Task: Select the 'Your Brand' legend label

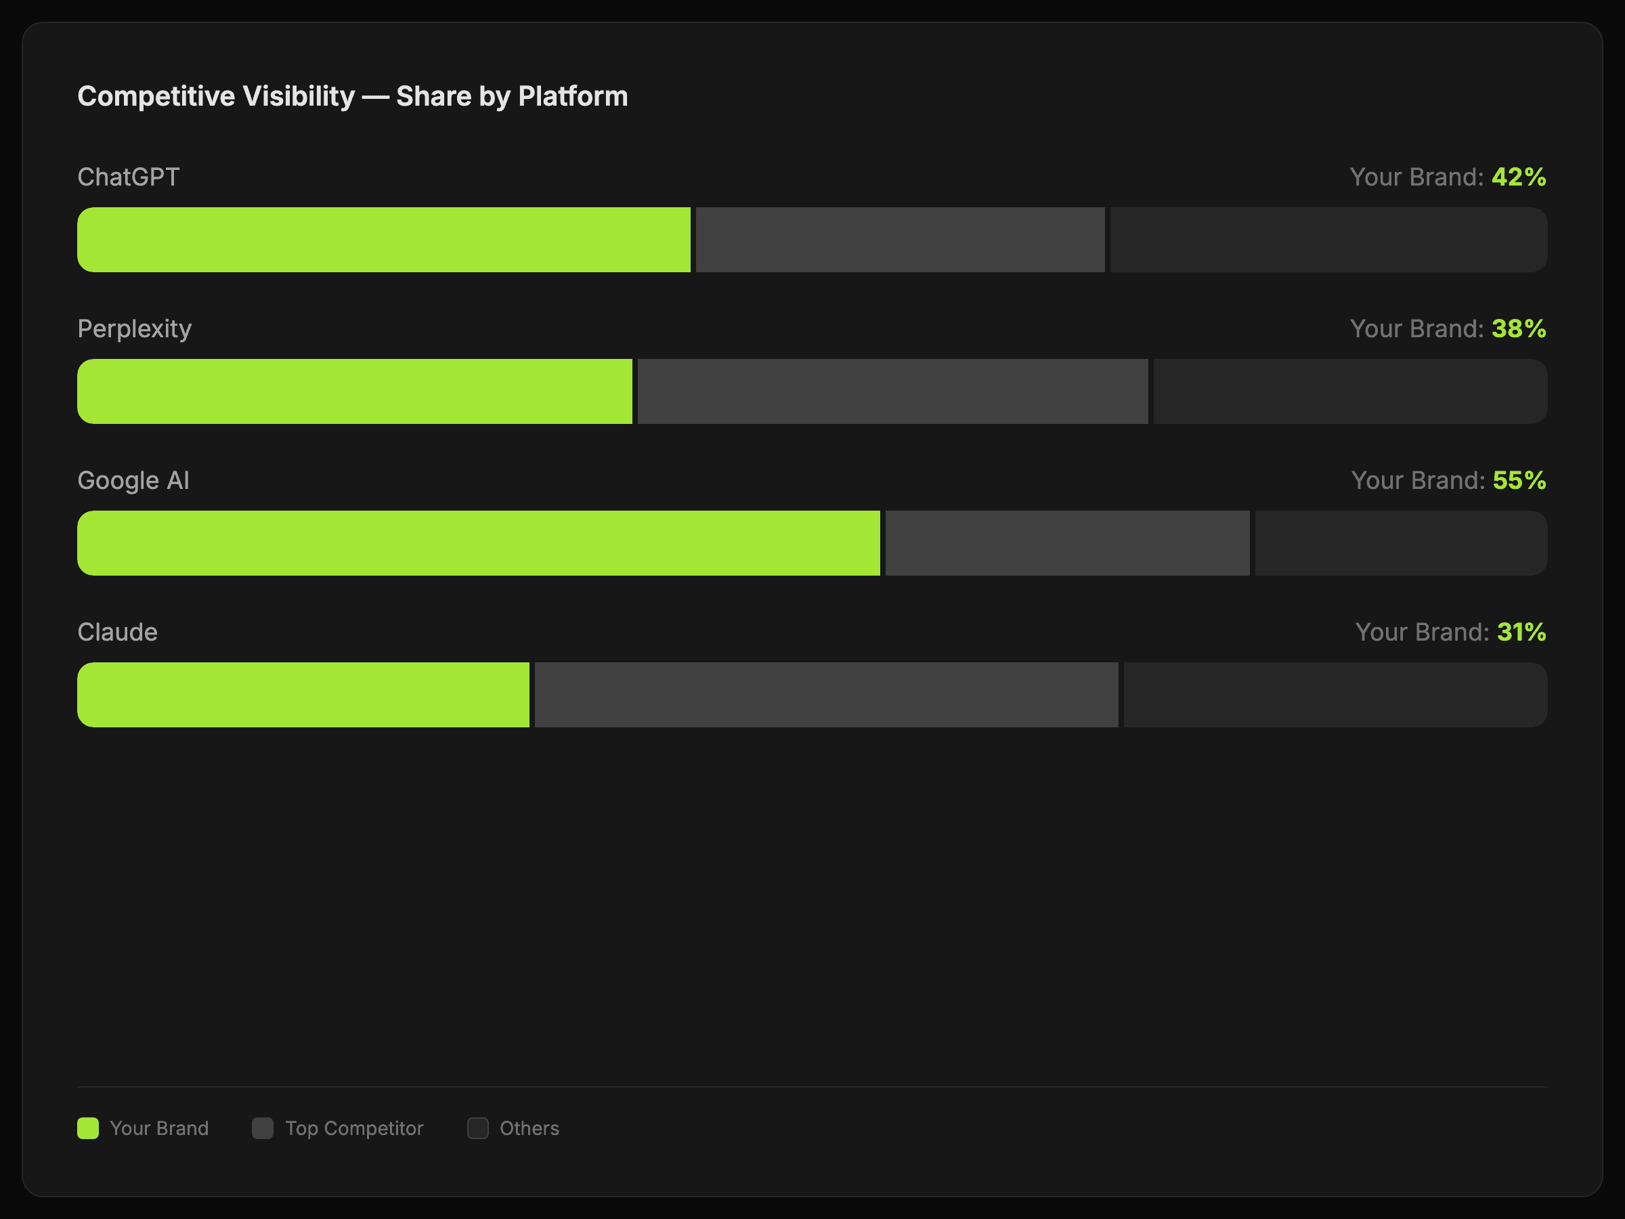Action: pyautogui.click(x=158, y=1128)
